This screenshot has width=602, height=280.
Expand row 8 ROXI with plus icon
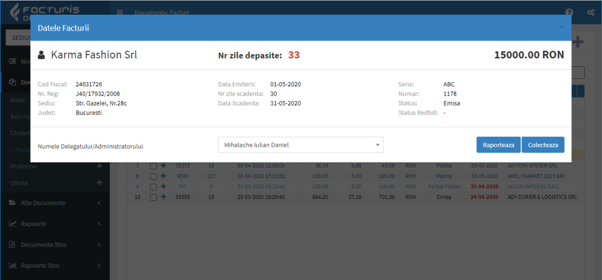point(163,176)
